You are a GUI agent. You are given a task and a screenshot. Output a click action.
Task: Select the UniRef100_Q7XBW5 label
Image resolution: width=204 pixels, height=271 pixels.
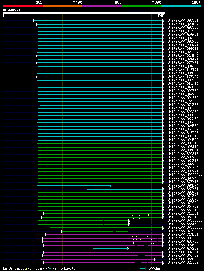pos(183,196)
